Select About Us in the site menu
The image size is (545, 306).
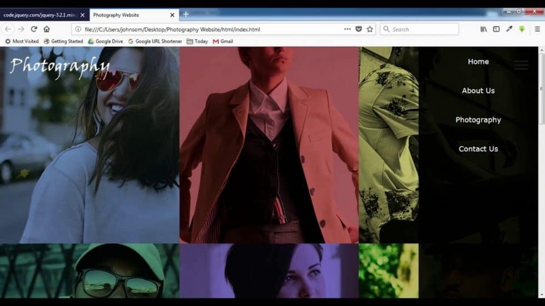[x=478, y=91]
